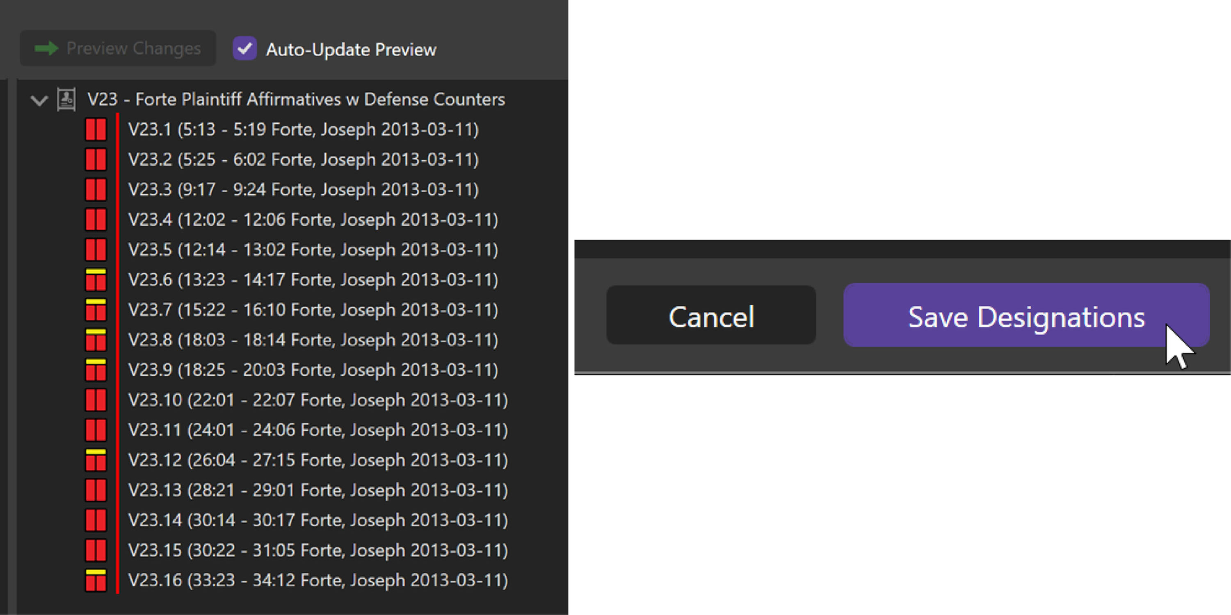
Task: Click the yellow-topped icon beside V23.9
Action: 96,370
